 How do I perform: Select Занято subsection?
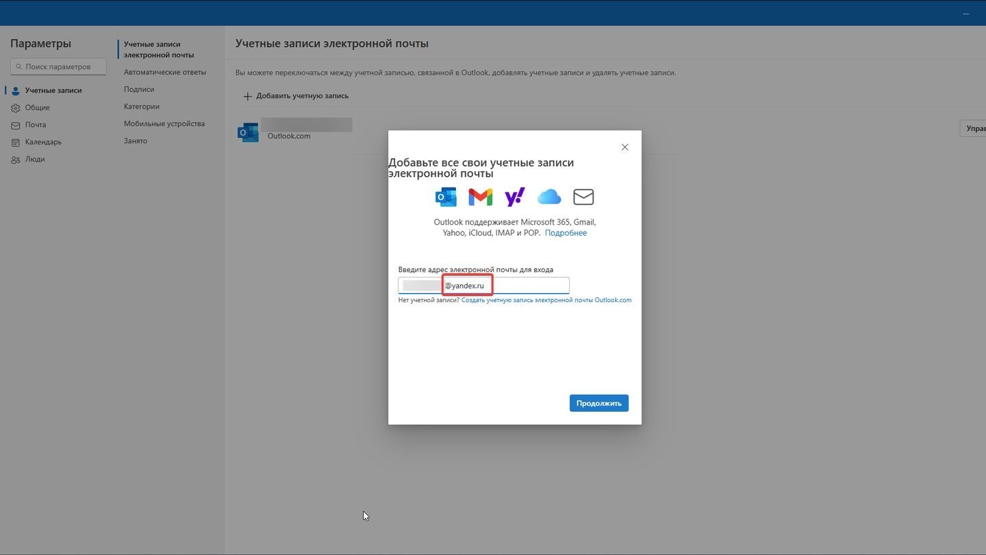(136, 140)
